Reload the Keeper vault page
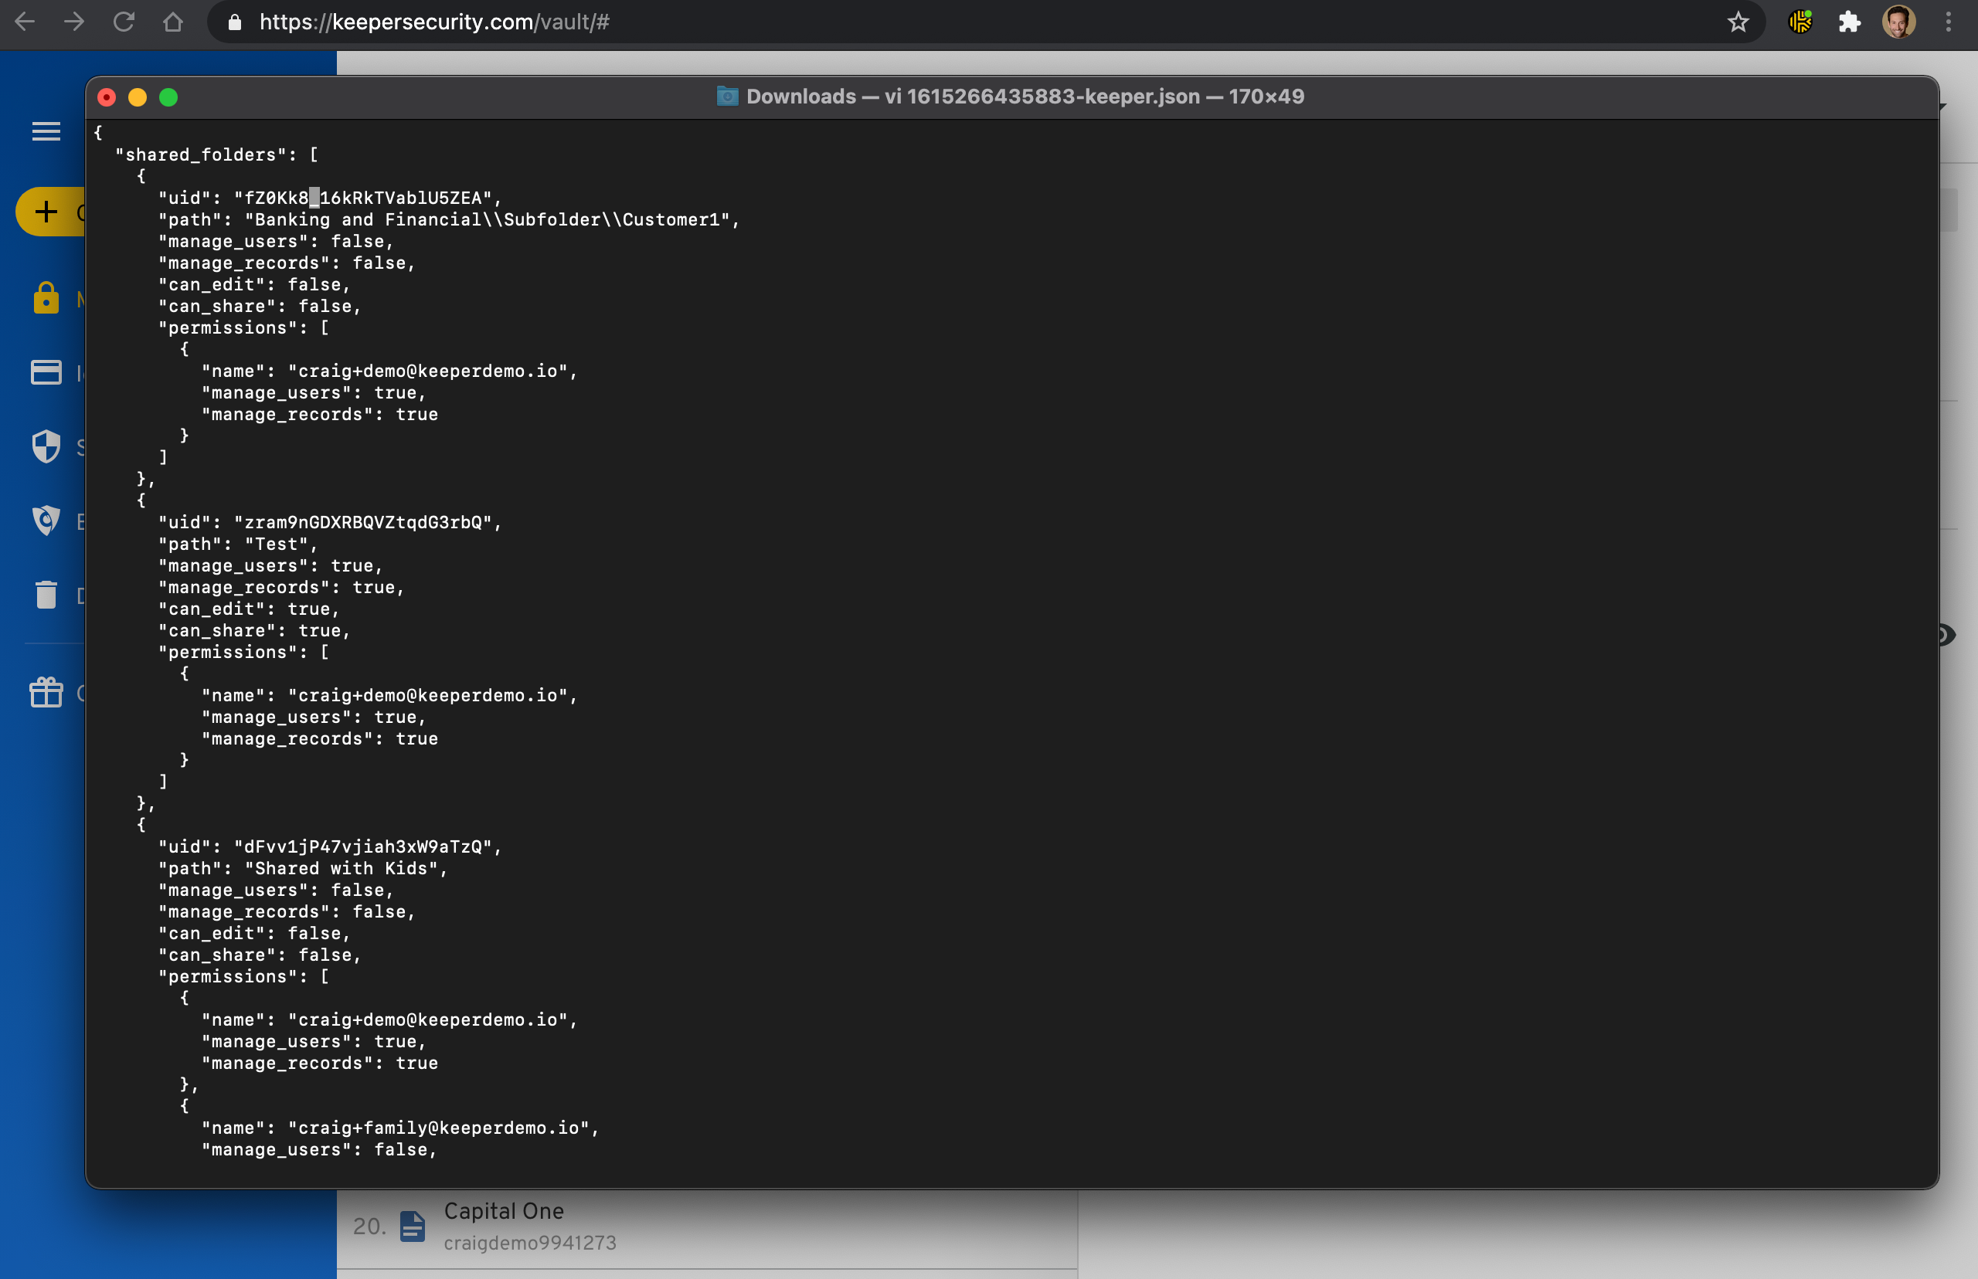1978x1279 pixels. tap(124, 22)
